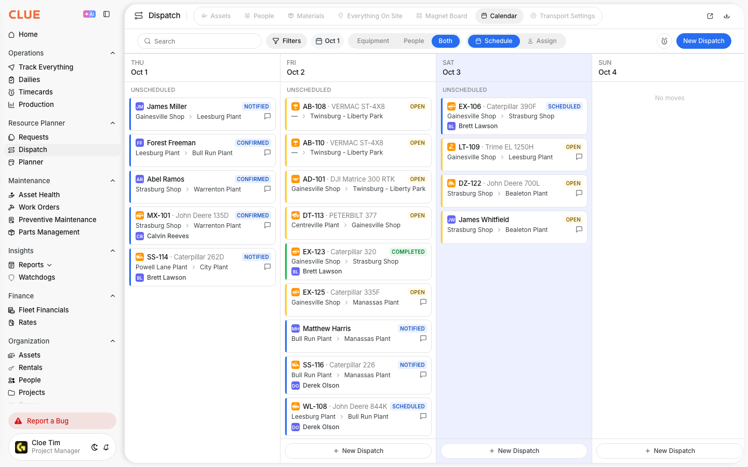Click the Search input field
Image resolution: width=748 pixels, height=467 pixels.
pyautogui.click(x=199, y=41)
